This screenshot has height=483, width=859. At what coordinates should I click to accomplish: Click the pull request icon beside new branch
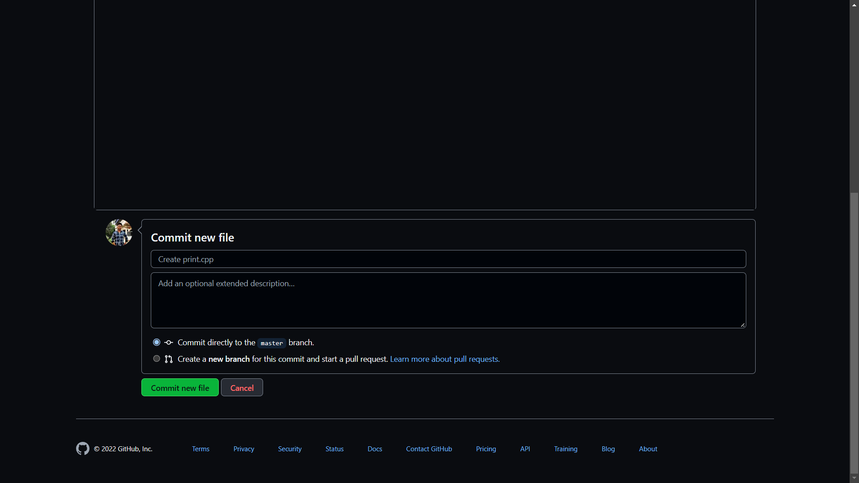coord(169,359)
